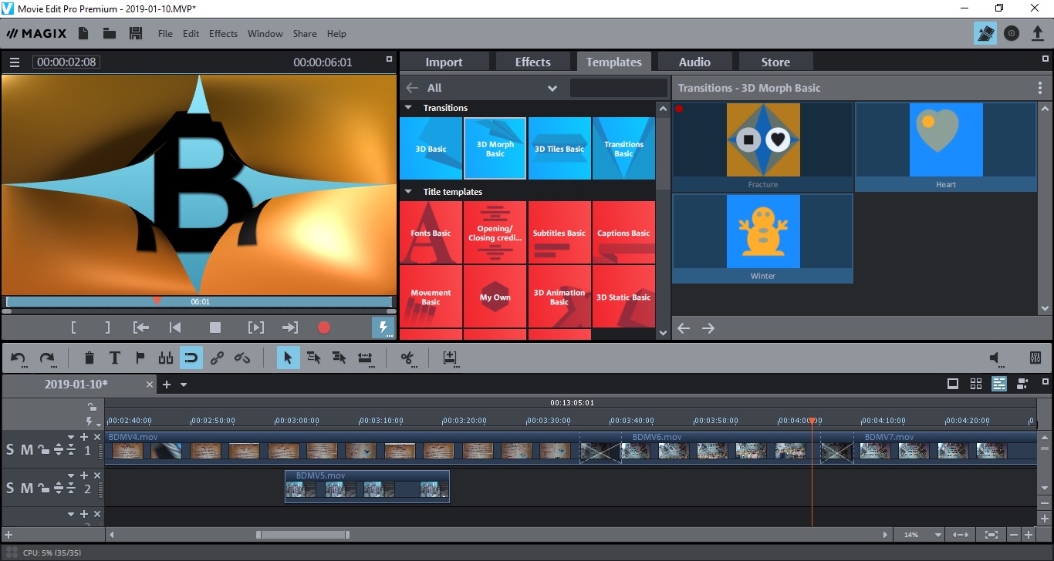Create a new project with the document icon
The image size is (1054, 561).
click(x=84, y=33)
